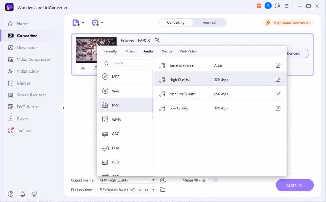Rename file Flowers - 66823
Viewport: 326px width, 202px height.
click(x=157, y=40)
